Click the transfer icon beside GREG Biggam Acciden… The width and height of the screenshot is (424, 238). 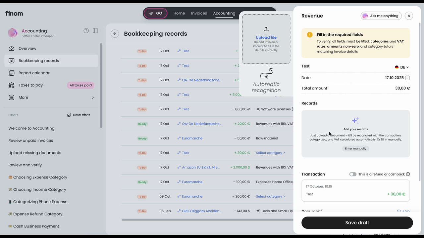point(179,211)
